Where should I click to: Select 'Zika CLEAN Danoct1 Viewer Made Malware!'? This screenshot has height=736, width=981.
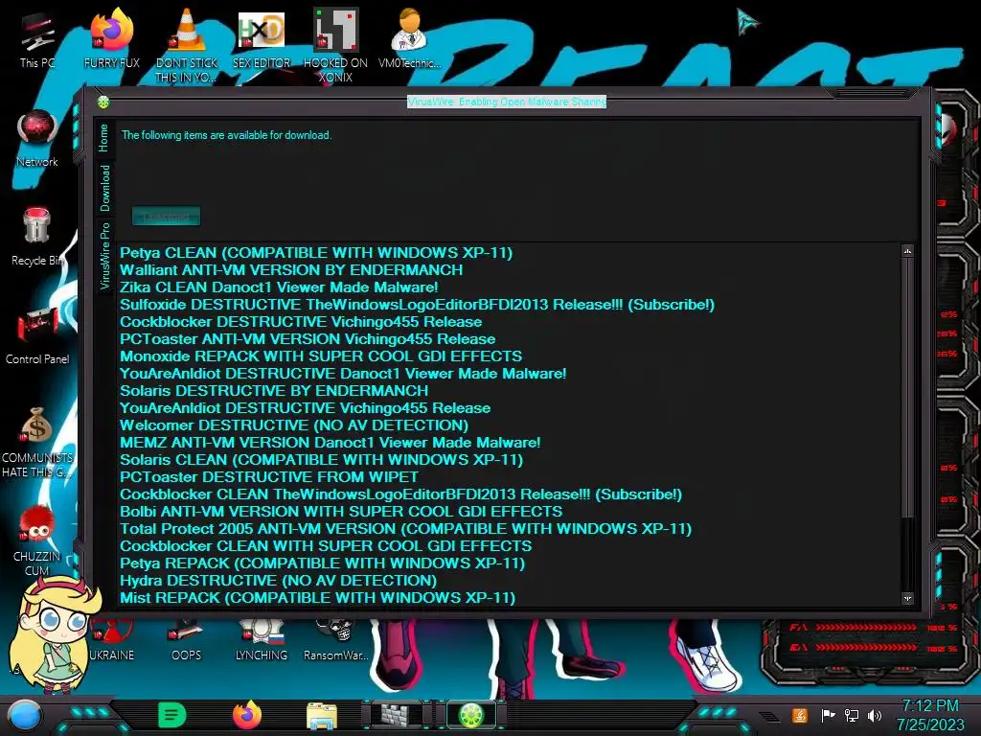click(x=279, y=287)
